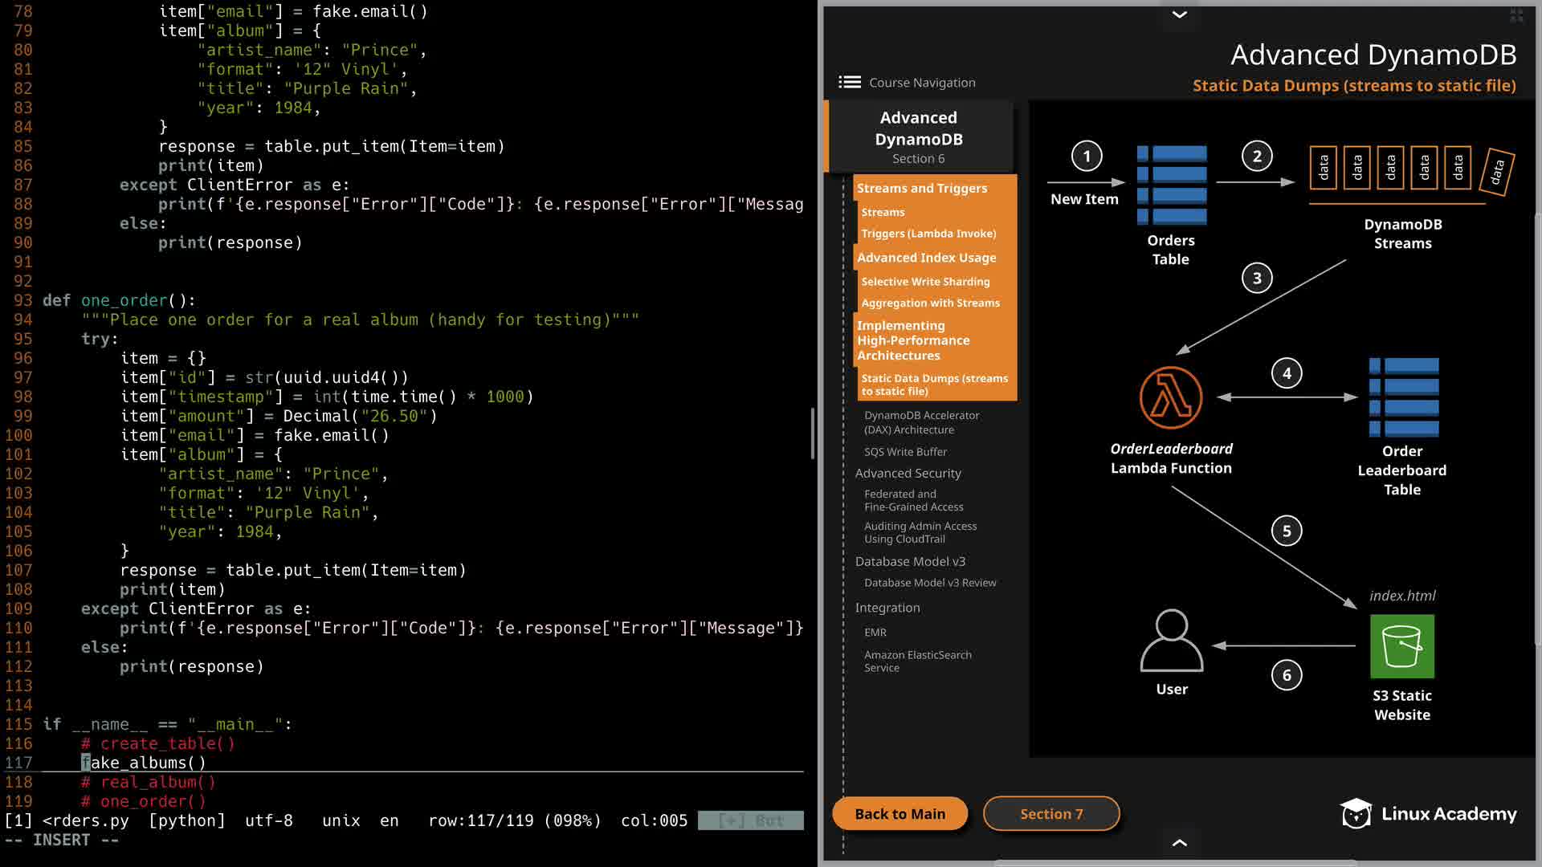The height and width of the screenshot is (867, 1542).
Task: Click the Order Leaderboard Table icon
Action: [1403, 397]
